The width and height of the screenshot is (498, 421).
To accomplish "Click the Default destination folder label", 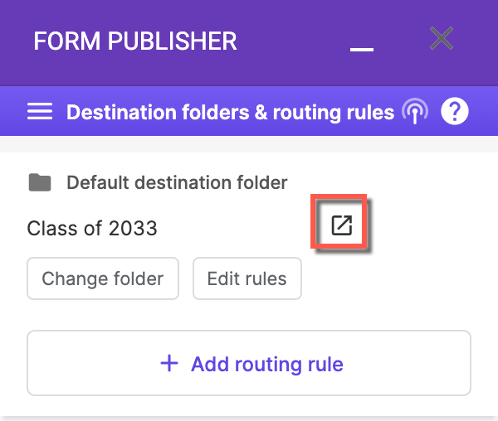I will coord(177,182).
